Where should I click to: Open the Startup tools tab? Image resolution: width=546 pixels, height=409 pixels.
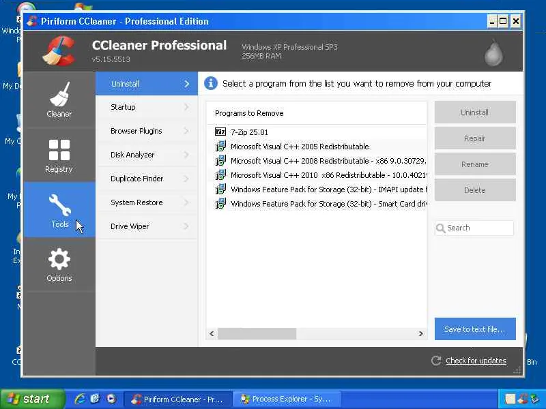click(147, 107)
